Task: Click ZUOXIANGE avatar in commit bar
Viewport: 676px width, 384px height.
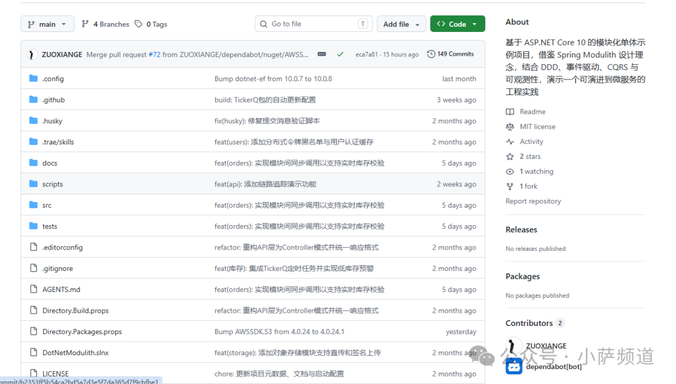Action: pyautogui.click(x=31, y=55)
